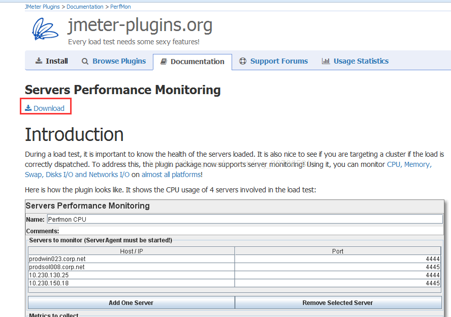This screenshot has height=317, width=451.
Task: Follow the 'almost all platforms' link
Action: [171, 175]
